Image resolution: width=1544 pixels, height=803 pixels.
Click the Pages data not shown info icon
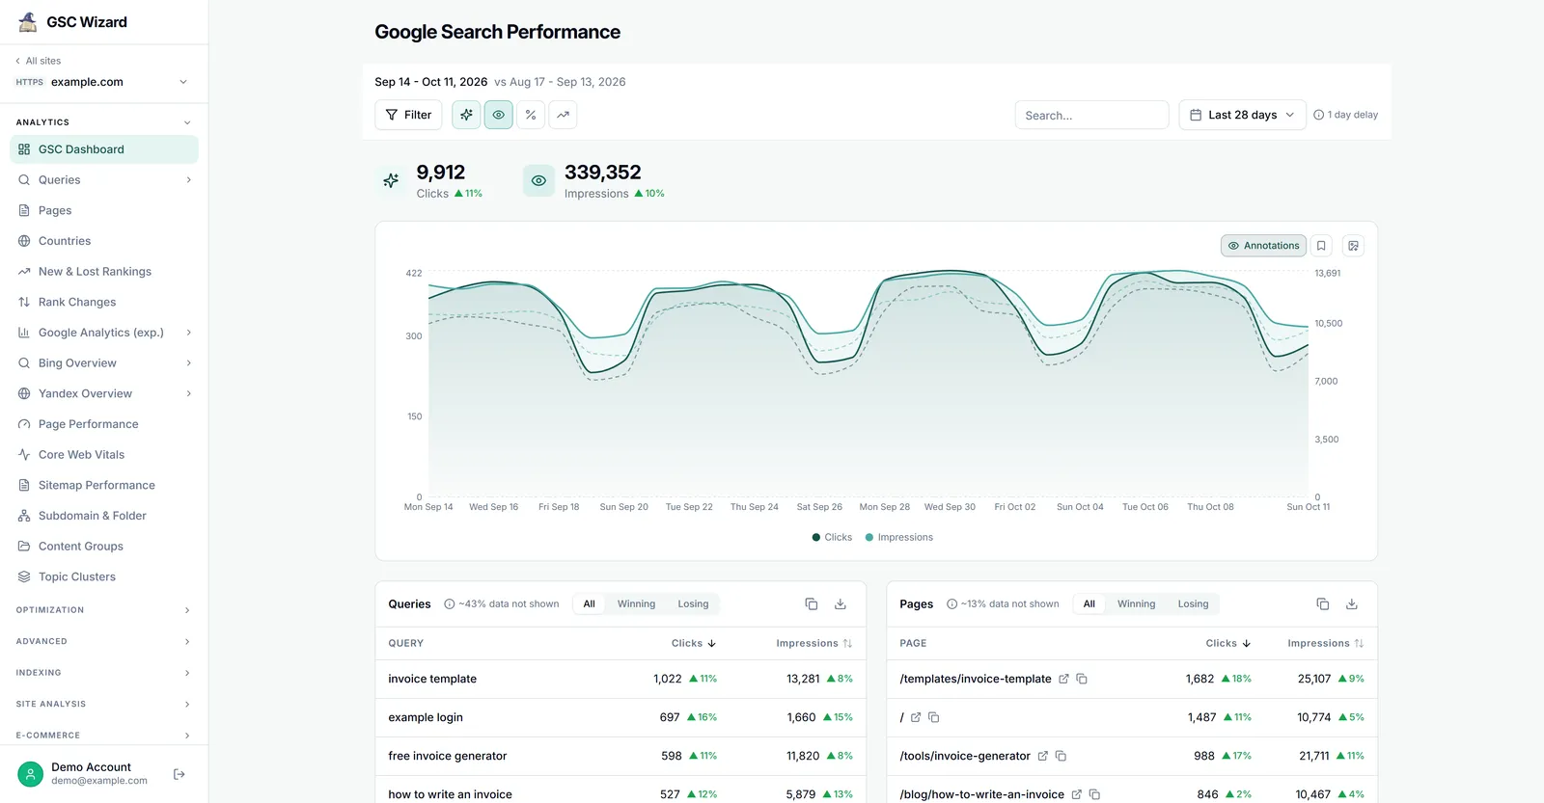[x=951, y=604]
